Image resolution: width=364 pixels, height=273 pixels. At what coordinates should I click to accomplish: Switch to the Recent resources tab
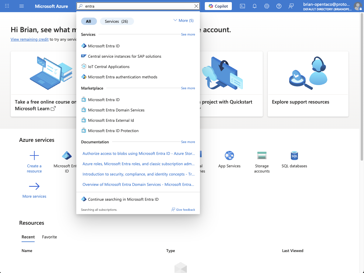click(28, 237)
